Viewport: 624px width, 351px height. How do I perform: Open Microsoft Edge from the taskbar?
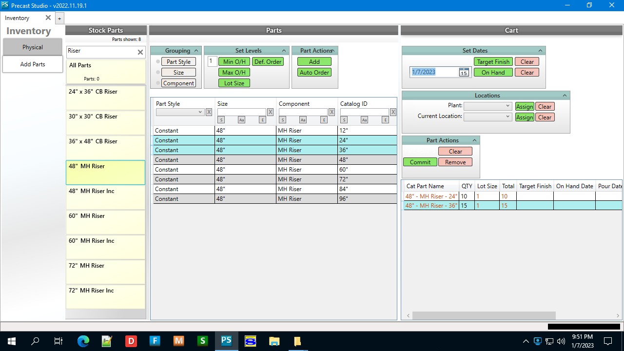(83, 341)
